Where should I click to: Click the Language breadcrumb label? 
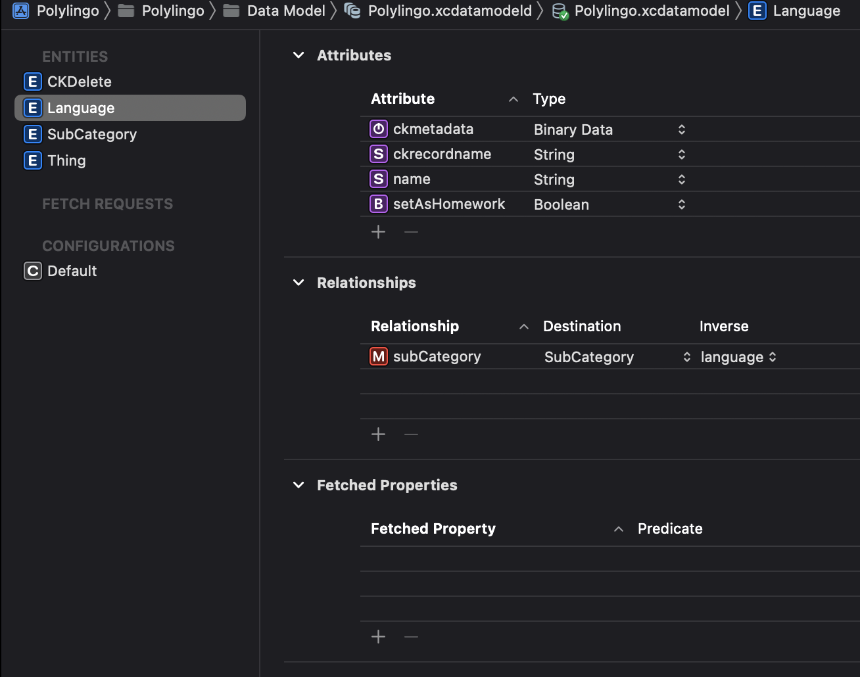[807, 11]
